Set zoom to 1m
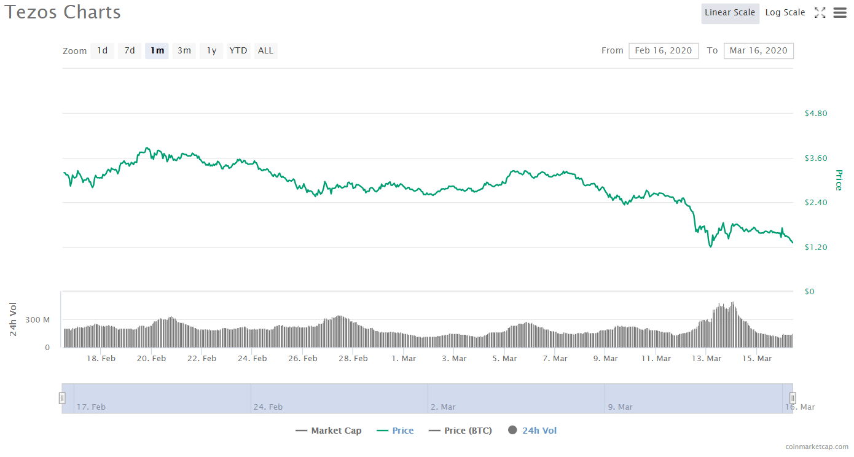 (157, 51)
